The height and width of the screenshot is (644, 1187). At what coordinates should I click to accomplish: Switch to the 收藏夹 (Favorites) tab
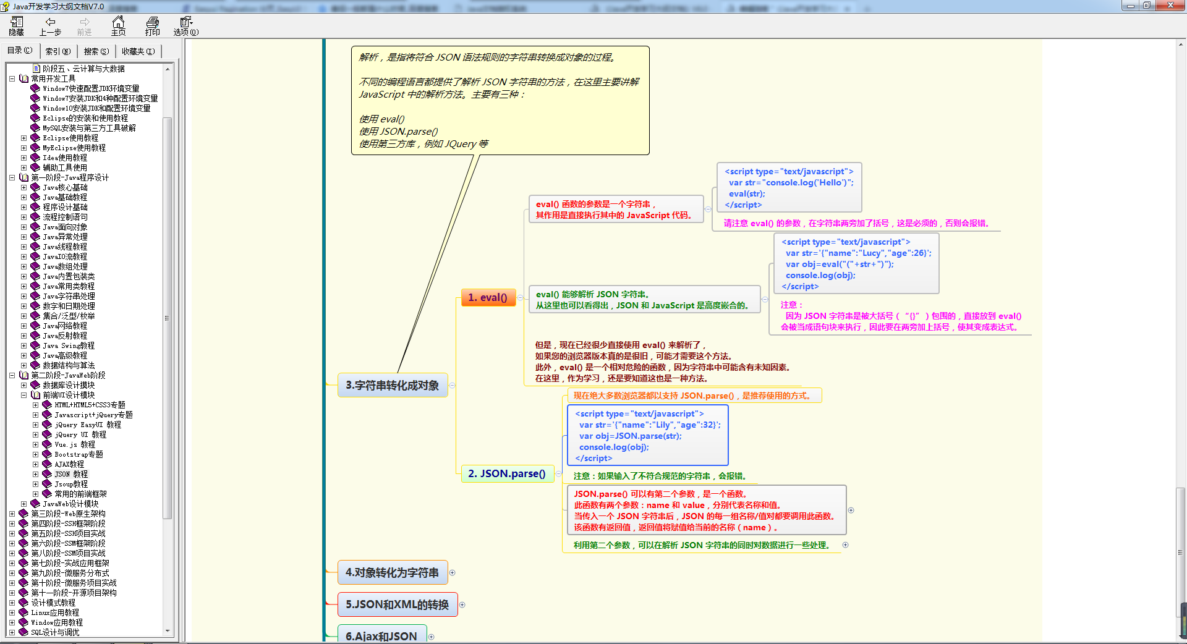[138, 51]
